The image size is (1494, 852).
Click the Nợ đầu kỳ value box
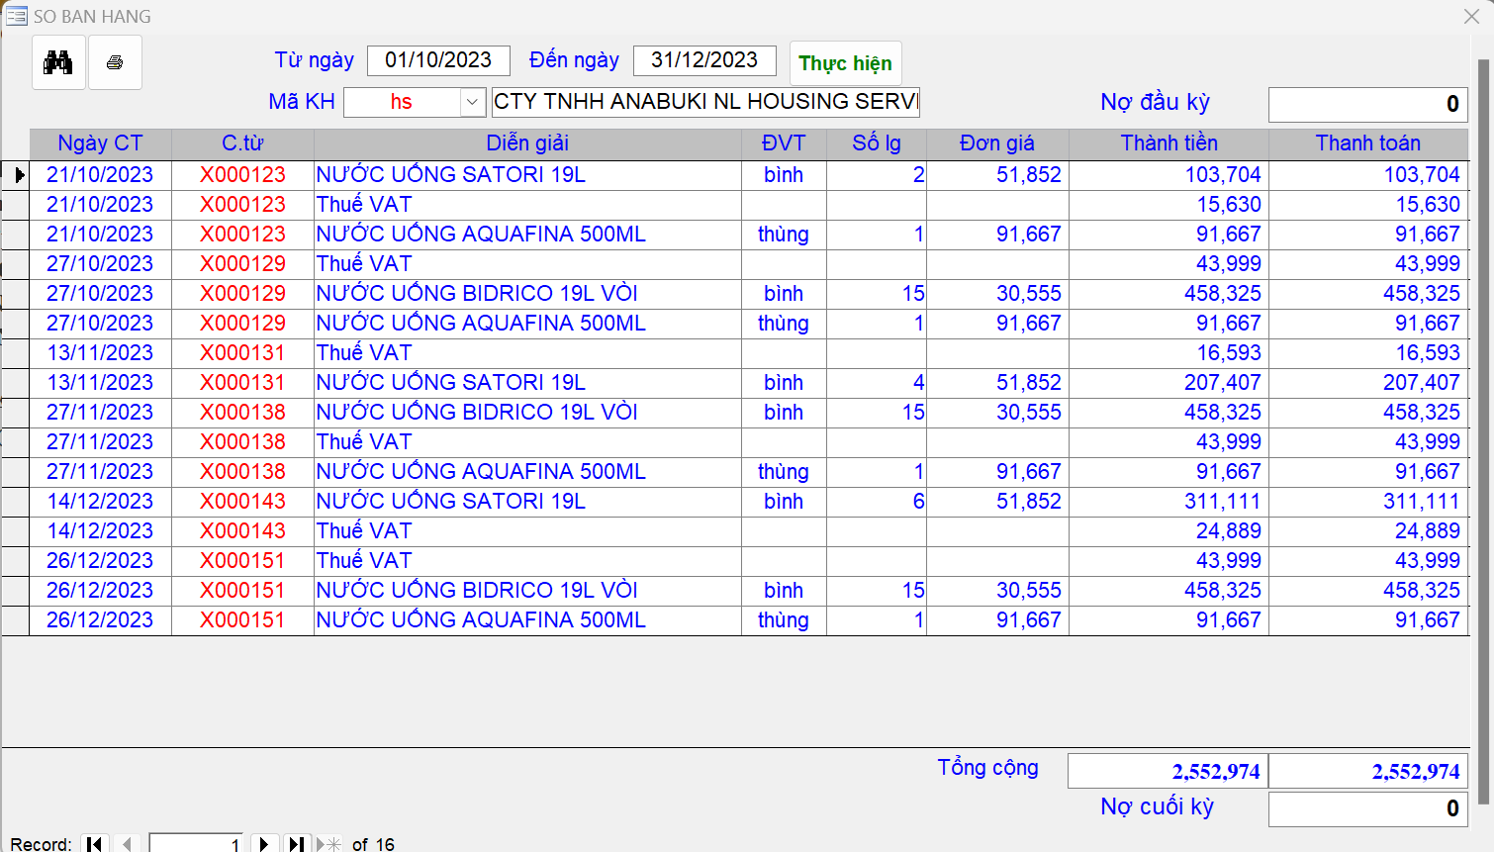point(1367,104)
